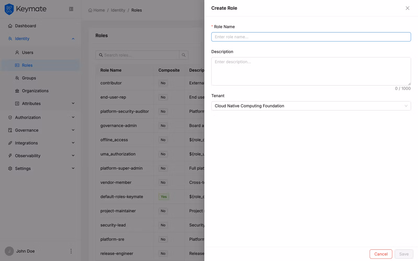Select Identity in the breadcrumb trail
This screenshot has height=261, width=418.
point(118,10)
